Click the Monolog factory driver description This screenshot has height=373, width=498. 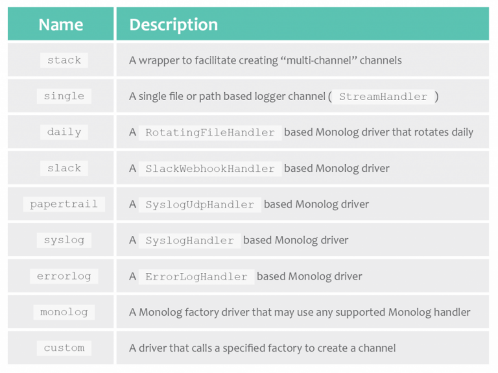click(300, 312)
